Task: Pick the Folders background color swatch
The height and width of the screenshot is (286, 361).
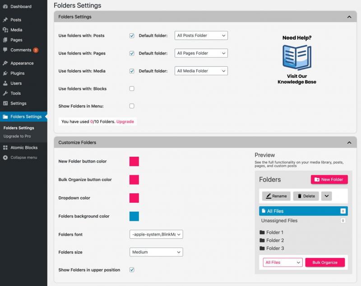Action: pos(134,216)
